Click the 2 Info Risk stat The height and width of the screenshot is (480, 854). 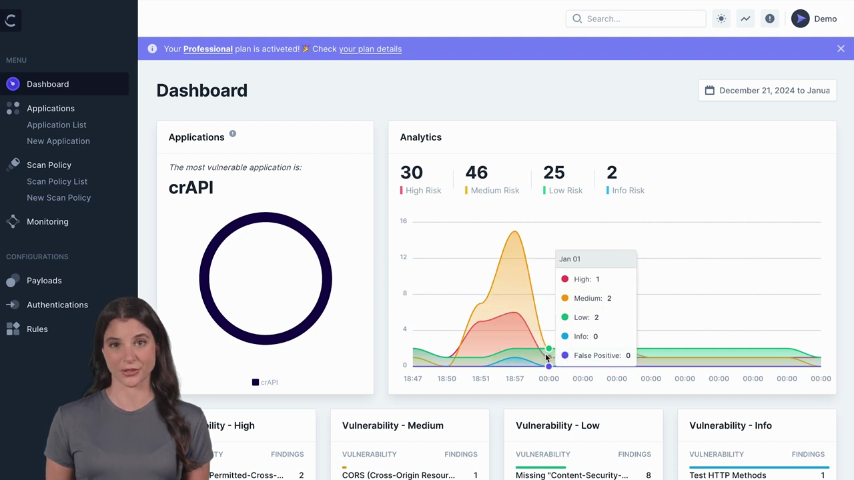625,179
